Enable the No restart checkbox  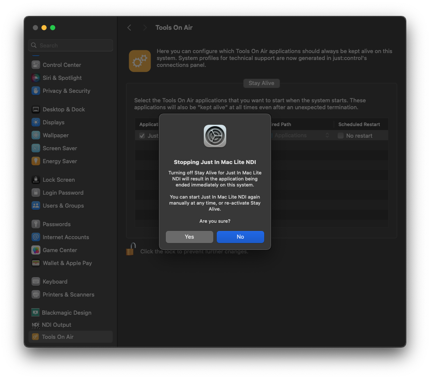(x=341, y=136)
